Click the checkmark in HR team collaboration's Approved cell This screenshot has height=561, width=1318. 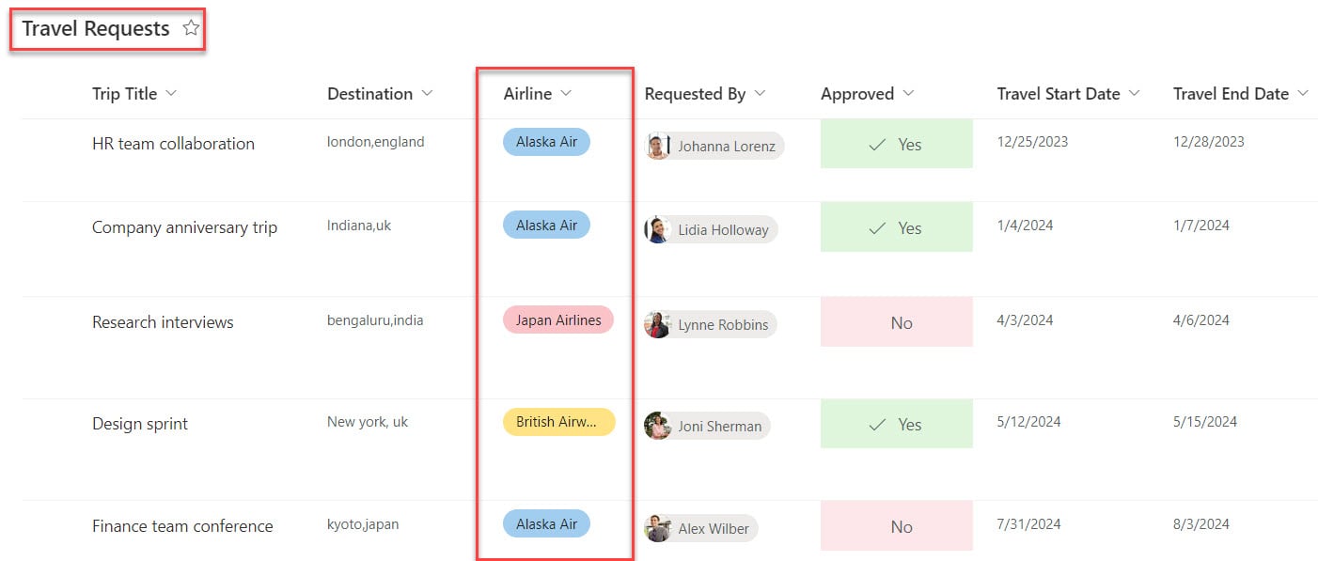878,145
